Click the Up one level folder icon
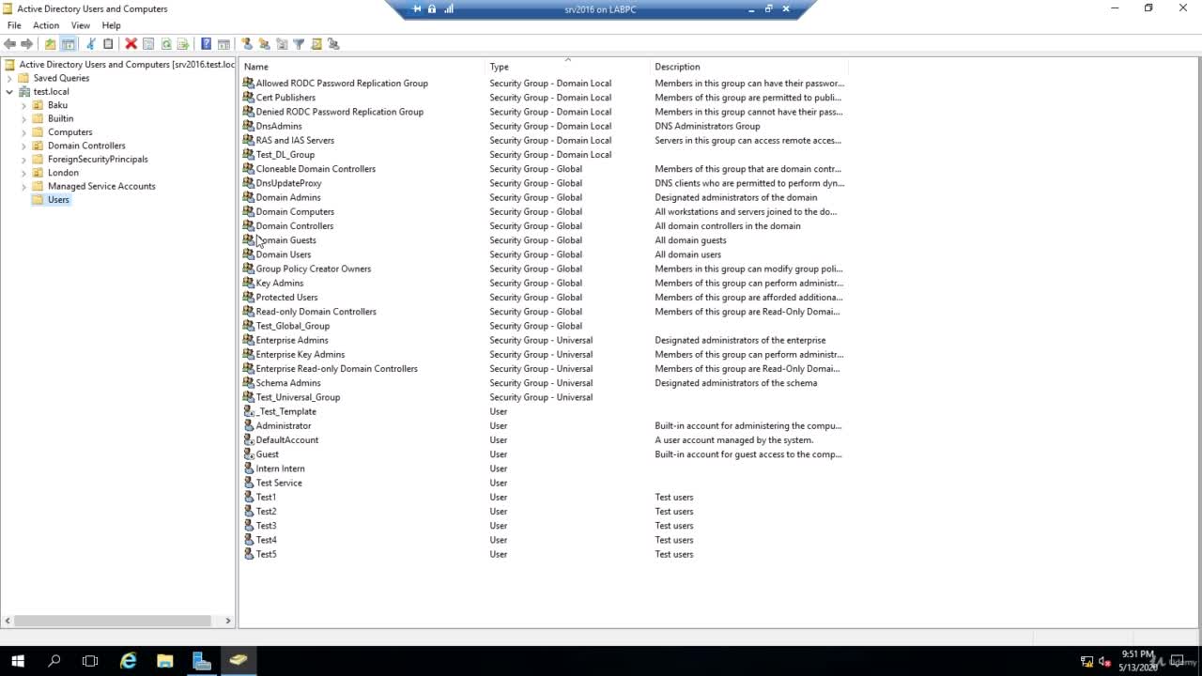This screenshot has width=1202, height=676. [x=51, y=44]
